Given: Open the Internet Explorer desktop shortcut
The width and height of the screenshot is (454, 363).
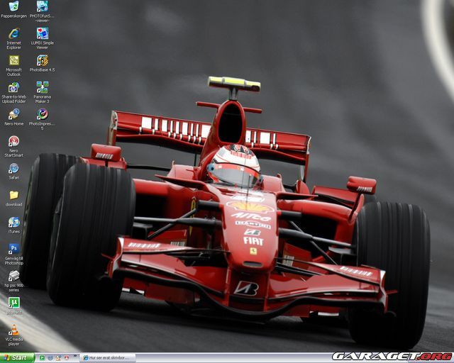Looking at the screenshot, I should (x=13, y=33).
